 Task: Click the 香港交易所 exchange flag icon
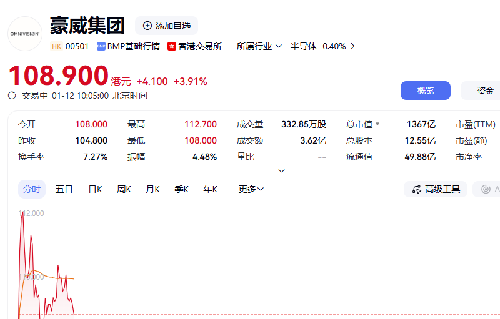point(172,46)
